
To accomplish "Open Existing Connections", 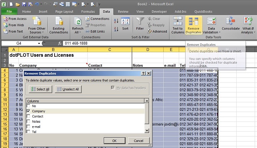I will (59, 25).
